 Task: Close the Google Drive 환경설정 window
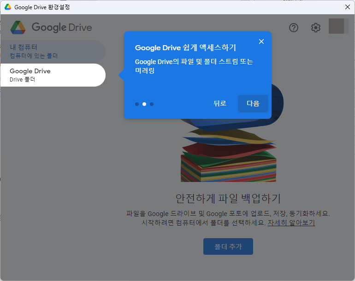pyautogui.click(x=347, y=7)
